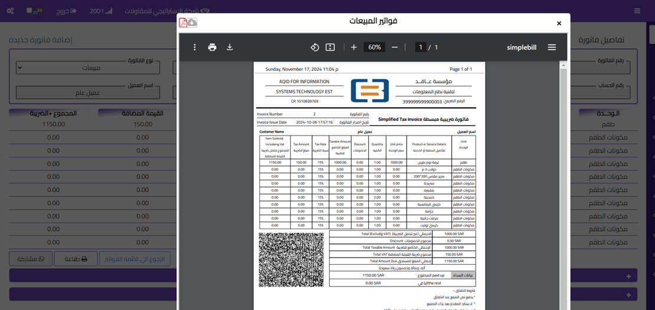Print the simplebill PDF
The height and width of the screenshot is (310, 655).
coord(212,47)
